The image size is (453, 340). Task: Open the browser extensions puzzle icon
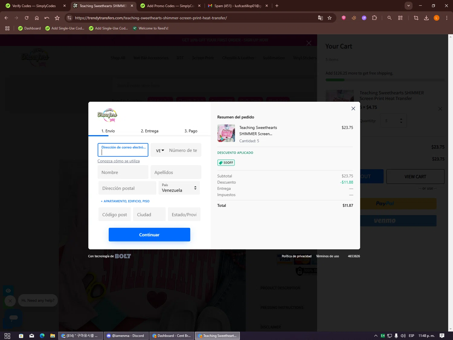click(x=374, y=18)
